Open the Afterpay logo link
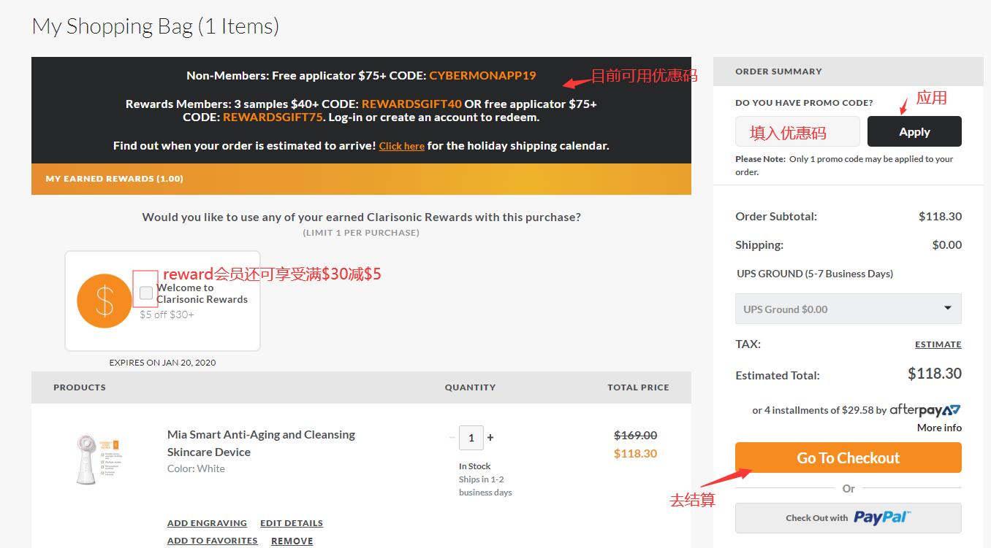 [924, 409]
